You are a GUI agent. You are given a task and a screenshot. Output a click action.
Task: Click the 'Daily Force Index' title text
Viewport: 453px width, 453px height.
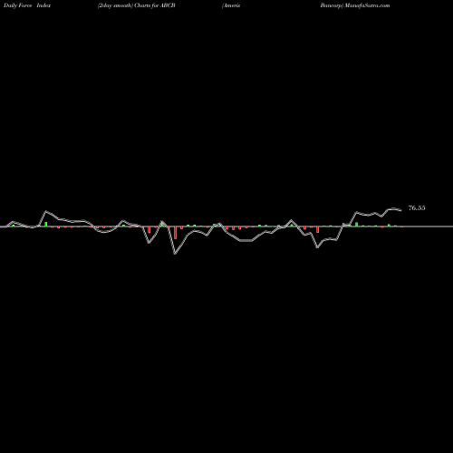pos(27,5)
